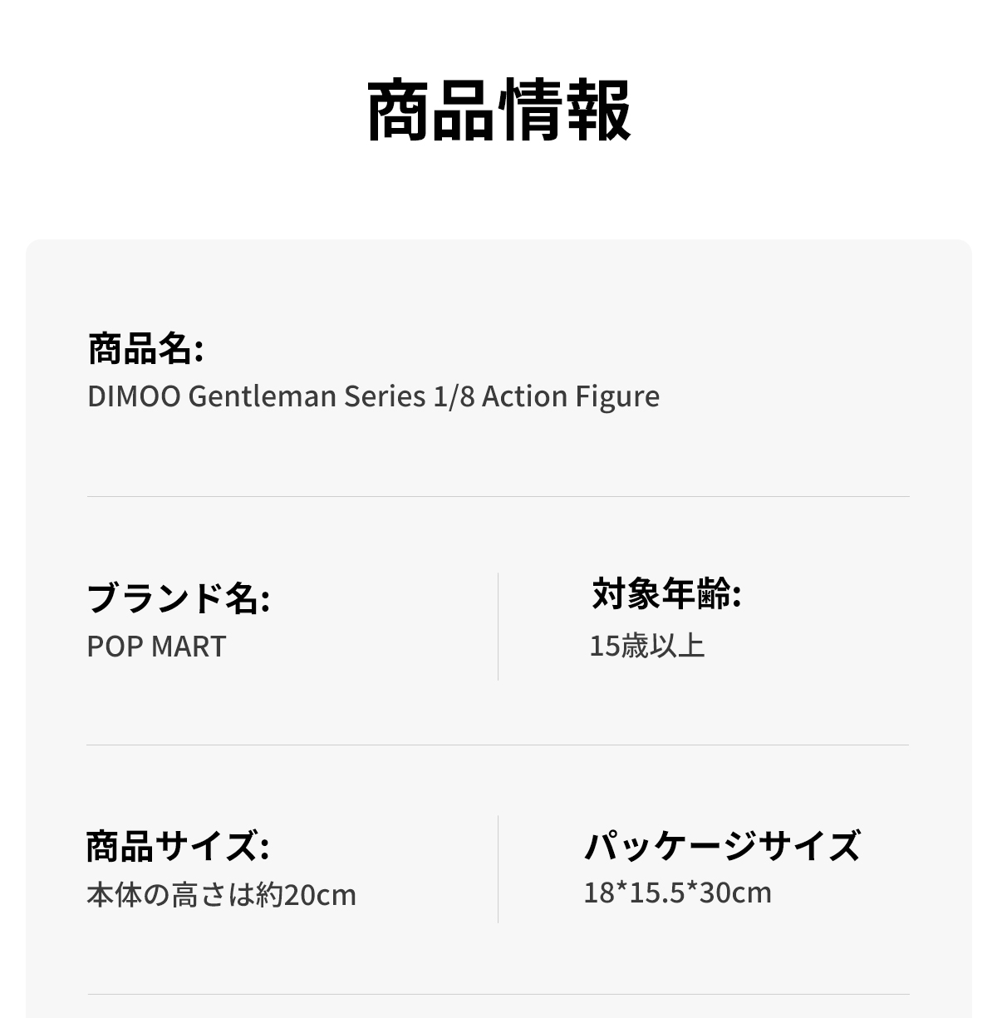Click the horizontal divider below product name
Viewport: 997px width, 1018px height.
tap(498, 496)
